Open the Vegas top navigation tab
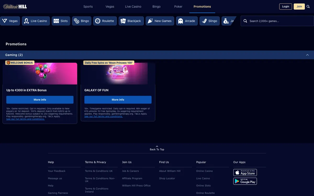Screen dimensions: 314x196 pyautogui.click(x=110, y=7)
